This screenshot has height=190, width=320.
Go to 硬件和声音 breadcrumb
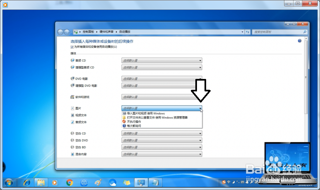click(107, 32)
